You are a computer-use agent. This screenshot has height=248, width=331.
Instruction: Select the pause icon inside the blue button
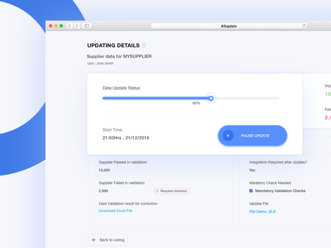pos(228,135)
